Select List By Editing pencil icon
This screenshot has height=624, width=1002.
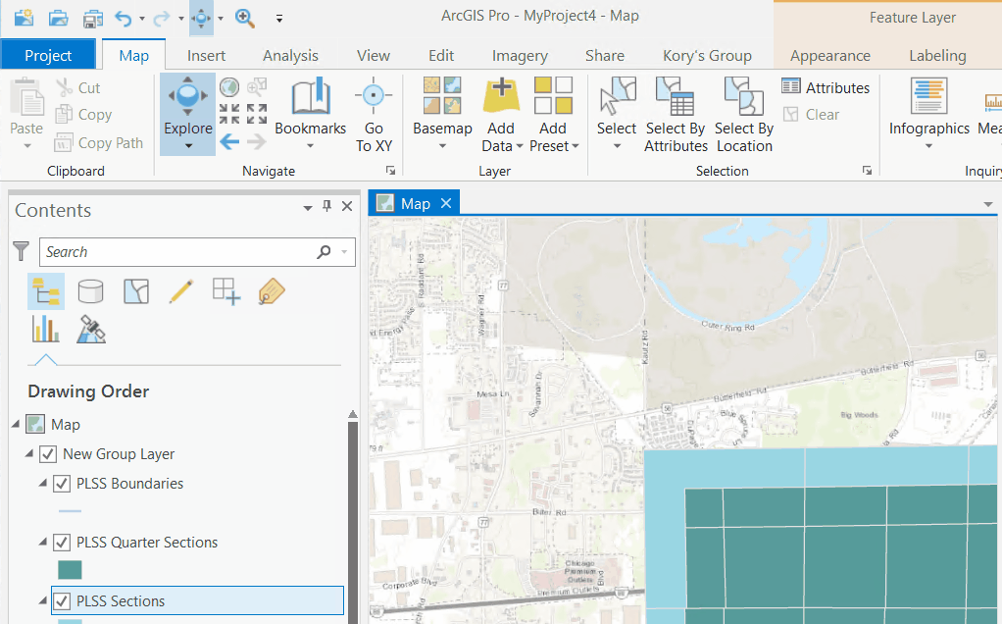point(180,291)
